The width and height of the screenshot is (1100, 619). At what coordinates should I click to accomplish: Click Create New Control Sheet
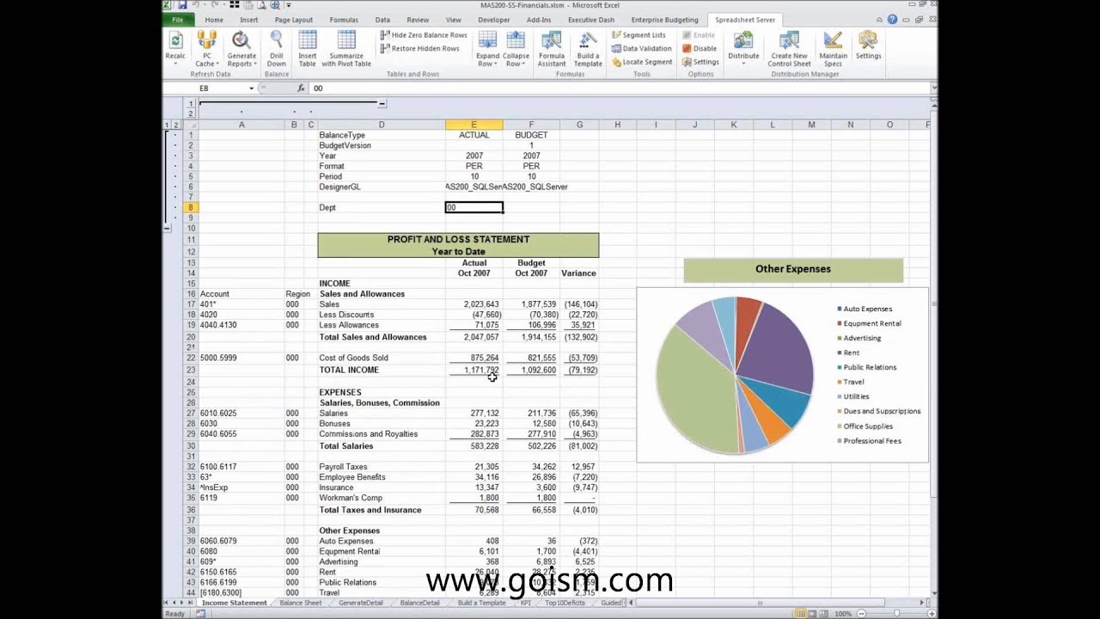789,49
